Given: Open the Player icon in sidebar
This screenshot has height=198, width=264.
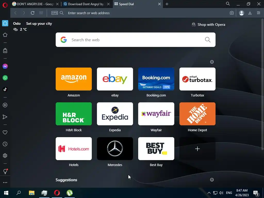Looking at the screenshot, I should (x=5, y=105).
